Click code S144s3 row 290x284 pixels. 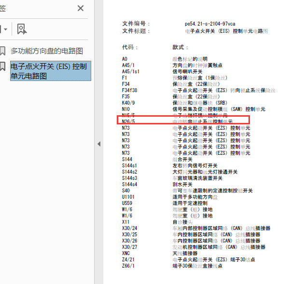pos(172,178)
